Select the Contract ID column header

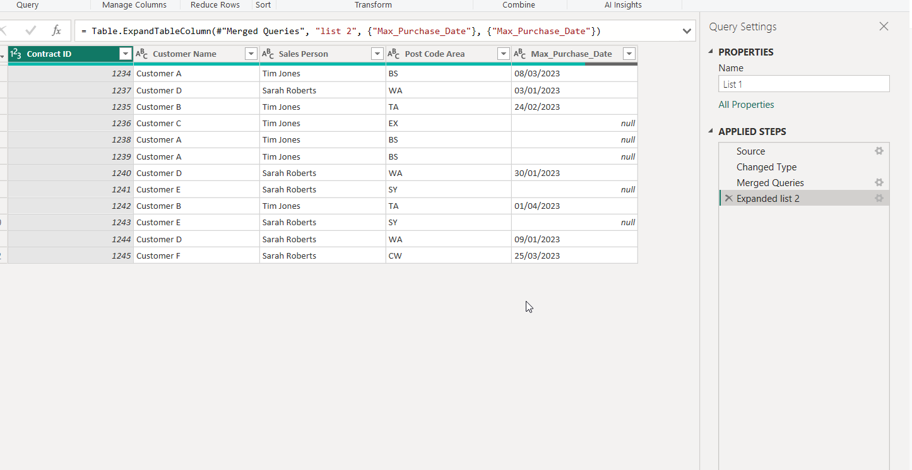(71, 54)
